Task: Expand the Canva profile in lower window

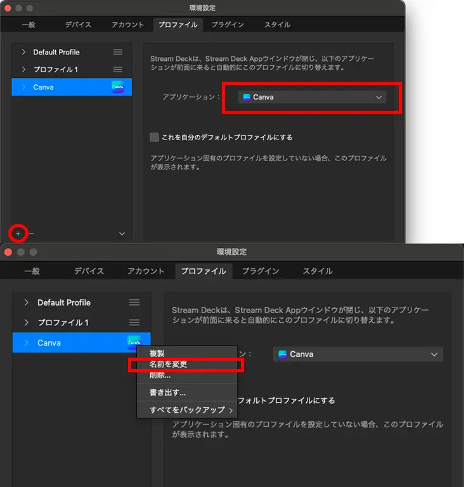Action: pyautogui.click(x=27, y=342)
